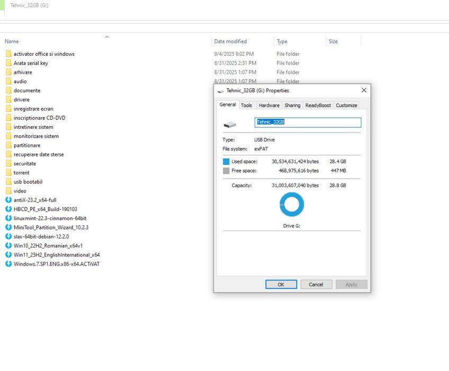Click the torrent folder icon
The height and width of the screenshot is (371, 449).
8,173
